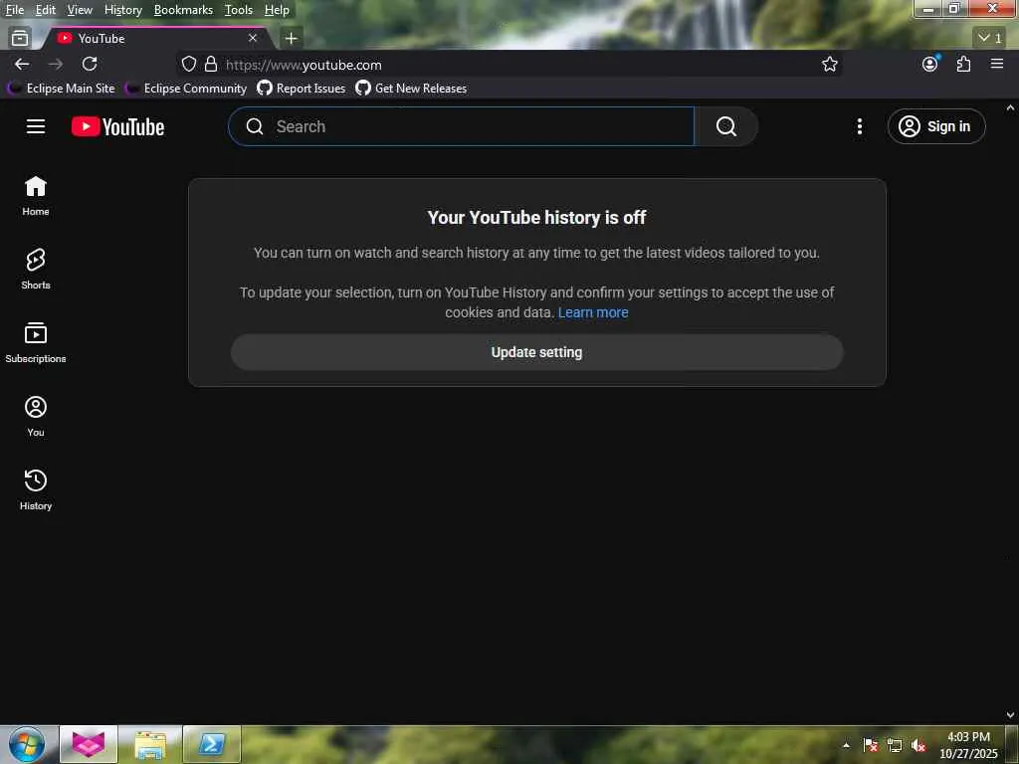1019x764 pixels.
Task: Open History in the YouTube sidebar
Action: 36,489
